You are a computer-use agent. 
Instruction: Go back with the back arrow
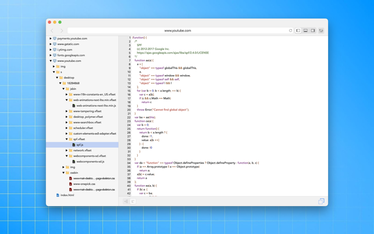coord(52,31)
